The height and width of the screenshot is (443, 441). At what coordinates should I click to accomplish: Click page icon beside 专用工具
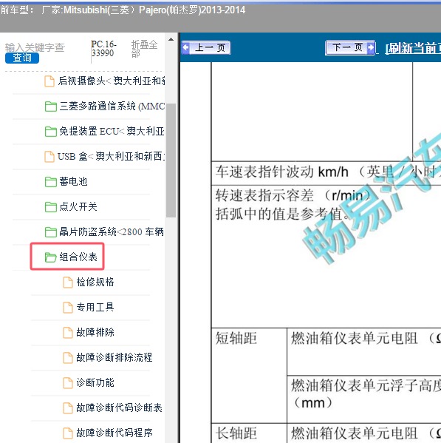coord(67,308)
